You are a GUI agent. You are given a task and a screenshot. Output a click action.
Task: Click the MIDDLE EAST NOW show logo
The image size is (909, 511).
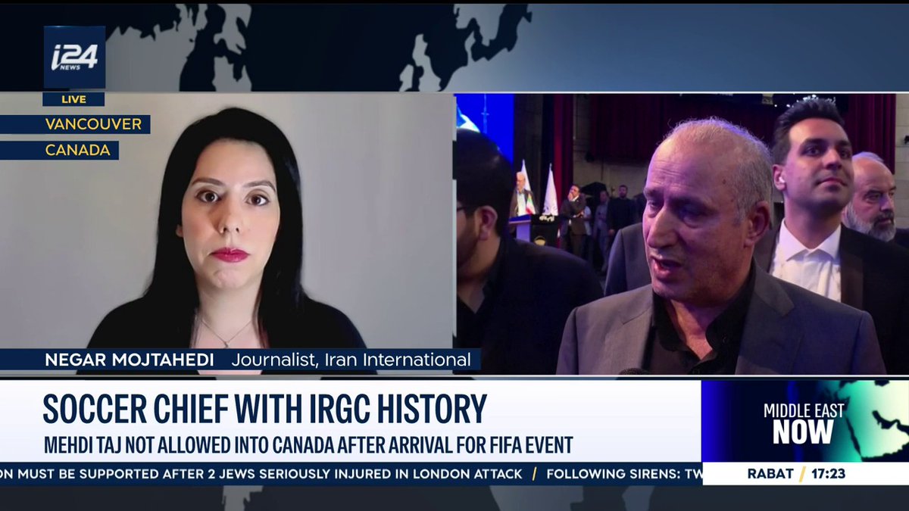pyautogui.click(x=803, y=424)
